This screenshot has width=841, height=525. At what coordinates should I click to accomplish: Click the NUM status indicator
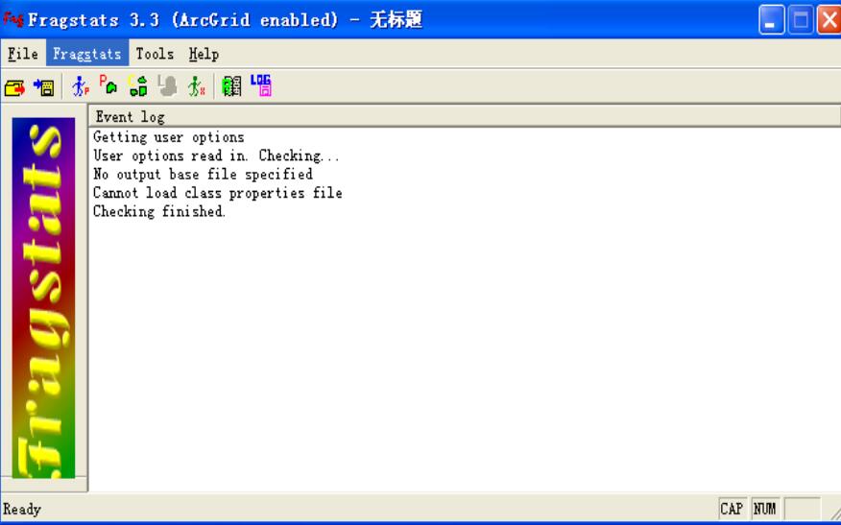[x=765, y=509]
